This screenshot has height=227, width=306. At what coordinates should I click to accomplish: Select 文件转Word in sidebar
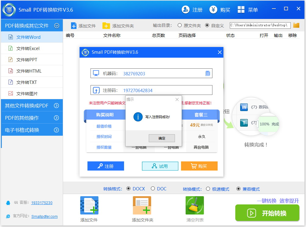click(x=32, y=37)
